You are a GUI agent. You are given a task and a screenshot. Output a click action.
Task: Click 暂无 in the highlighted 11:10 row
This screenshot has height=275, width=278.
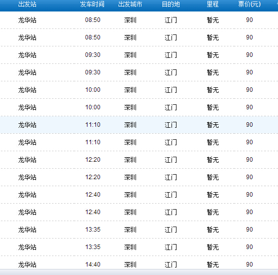coord(212,125)
